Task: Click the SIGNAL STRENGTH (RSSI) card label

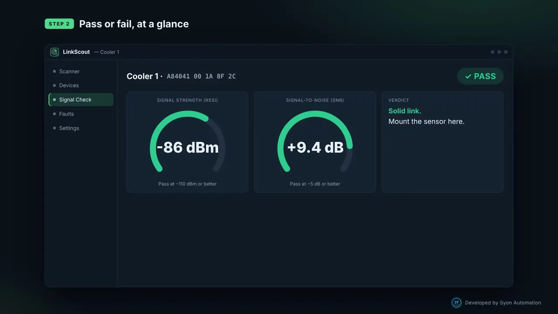Action: [187, 100]
